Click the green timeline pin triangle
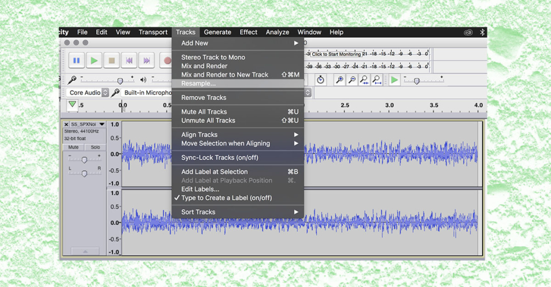 pos(73,105)
